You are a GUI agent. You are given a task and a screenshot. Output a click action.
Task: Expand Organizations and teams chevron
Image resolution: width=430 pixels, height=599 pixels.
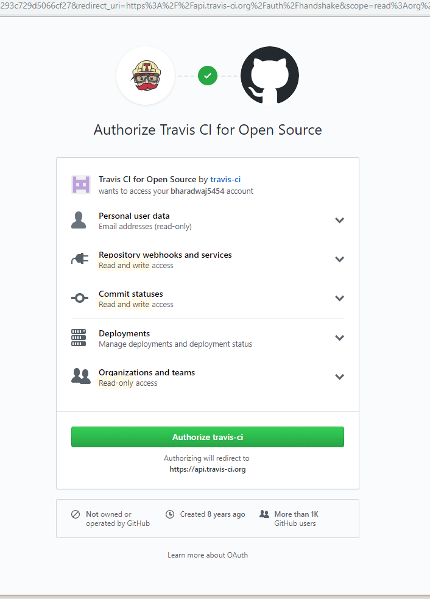click(340, 377)
